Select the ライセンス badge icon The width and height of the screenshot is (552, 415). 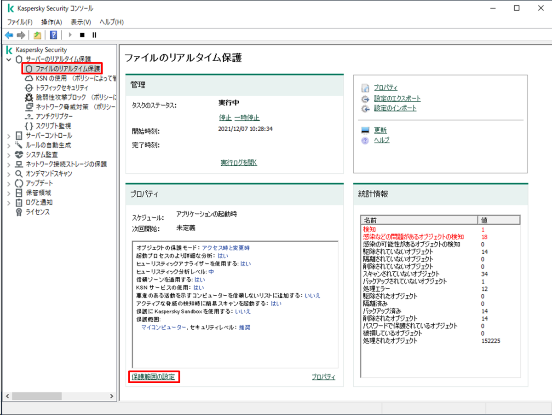pos(19,212)
